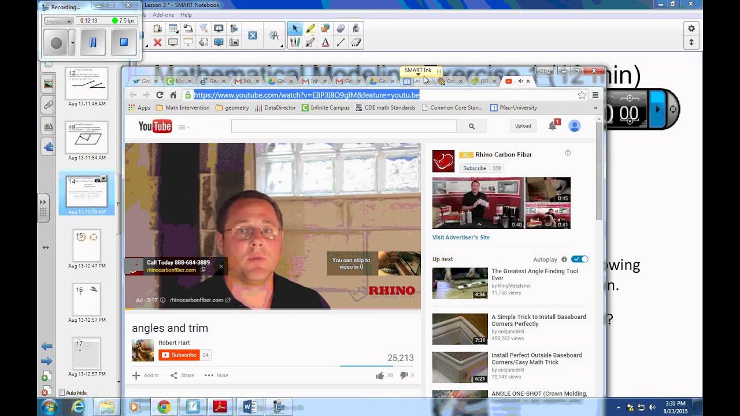
Task: Click the Paste clipboard icon
Action: click(157, 28)
